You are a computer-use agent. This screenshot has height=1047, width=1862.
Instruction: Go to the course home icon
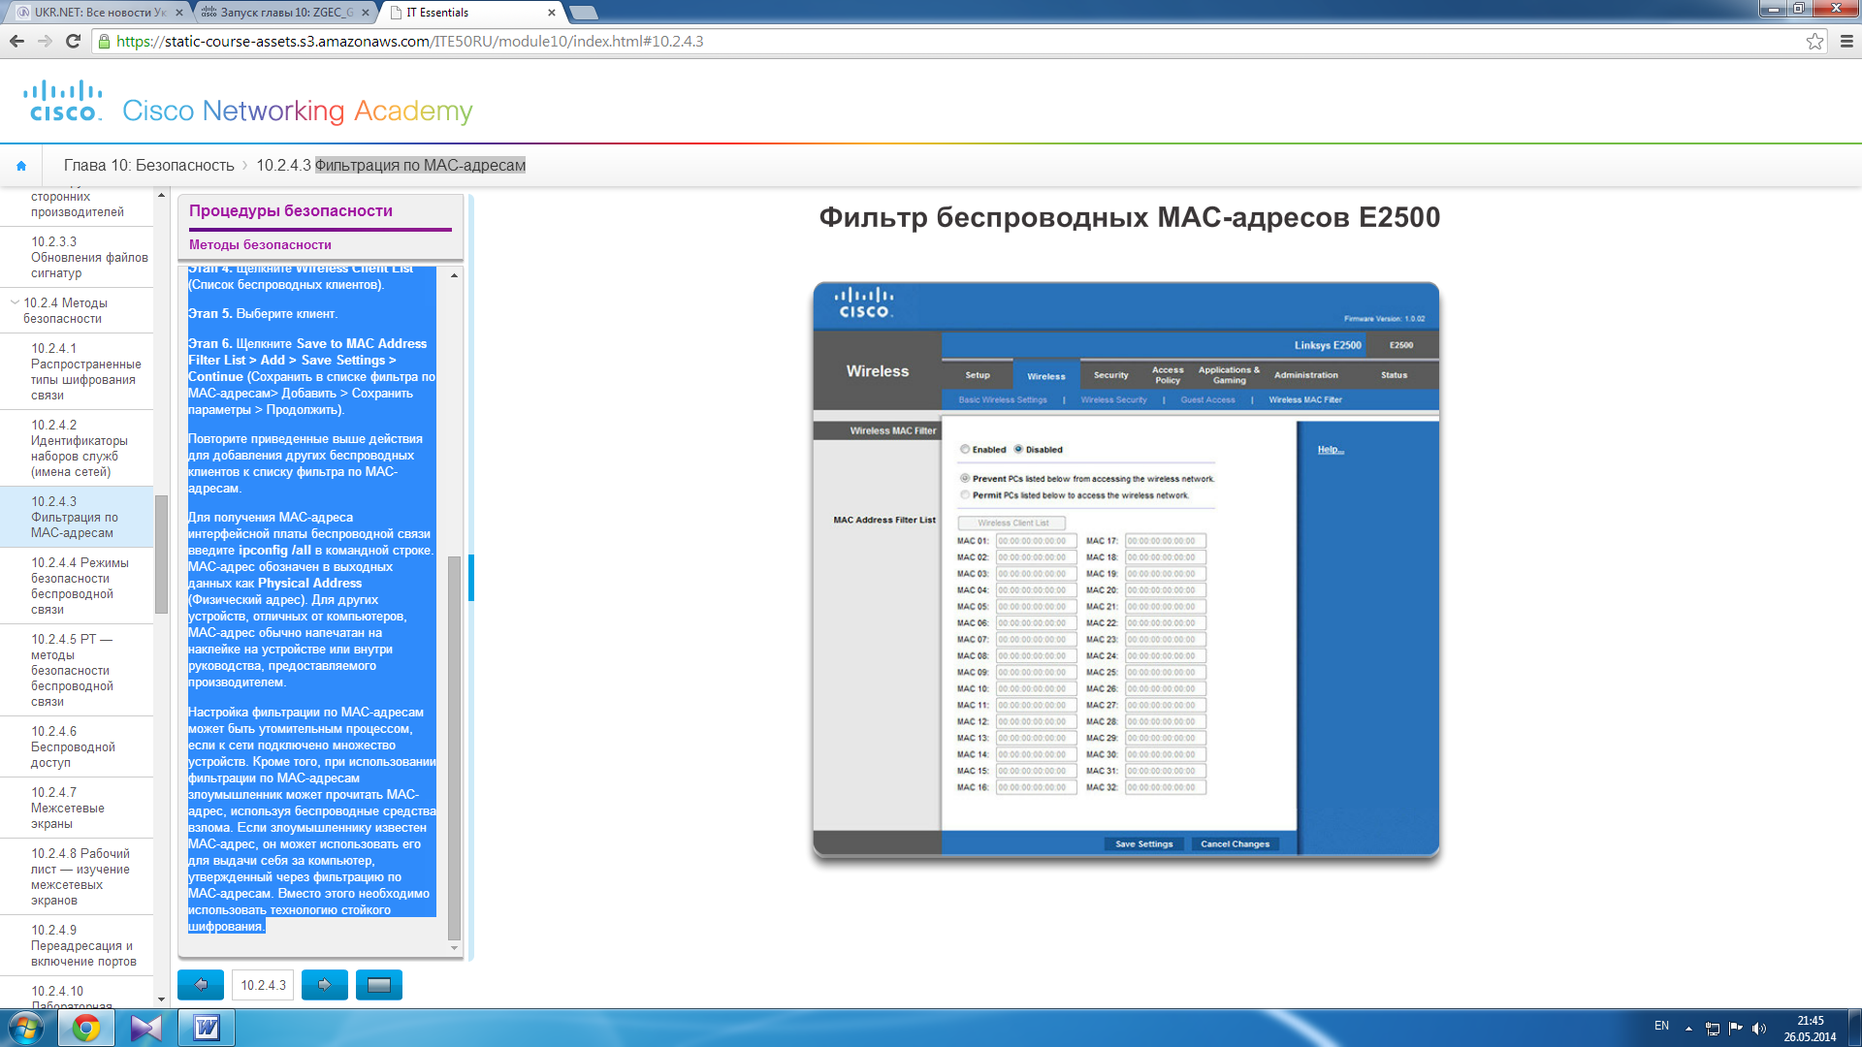click(x=21, y=166)
